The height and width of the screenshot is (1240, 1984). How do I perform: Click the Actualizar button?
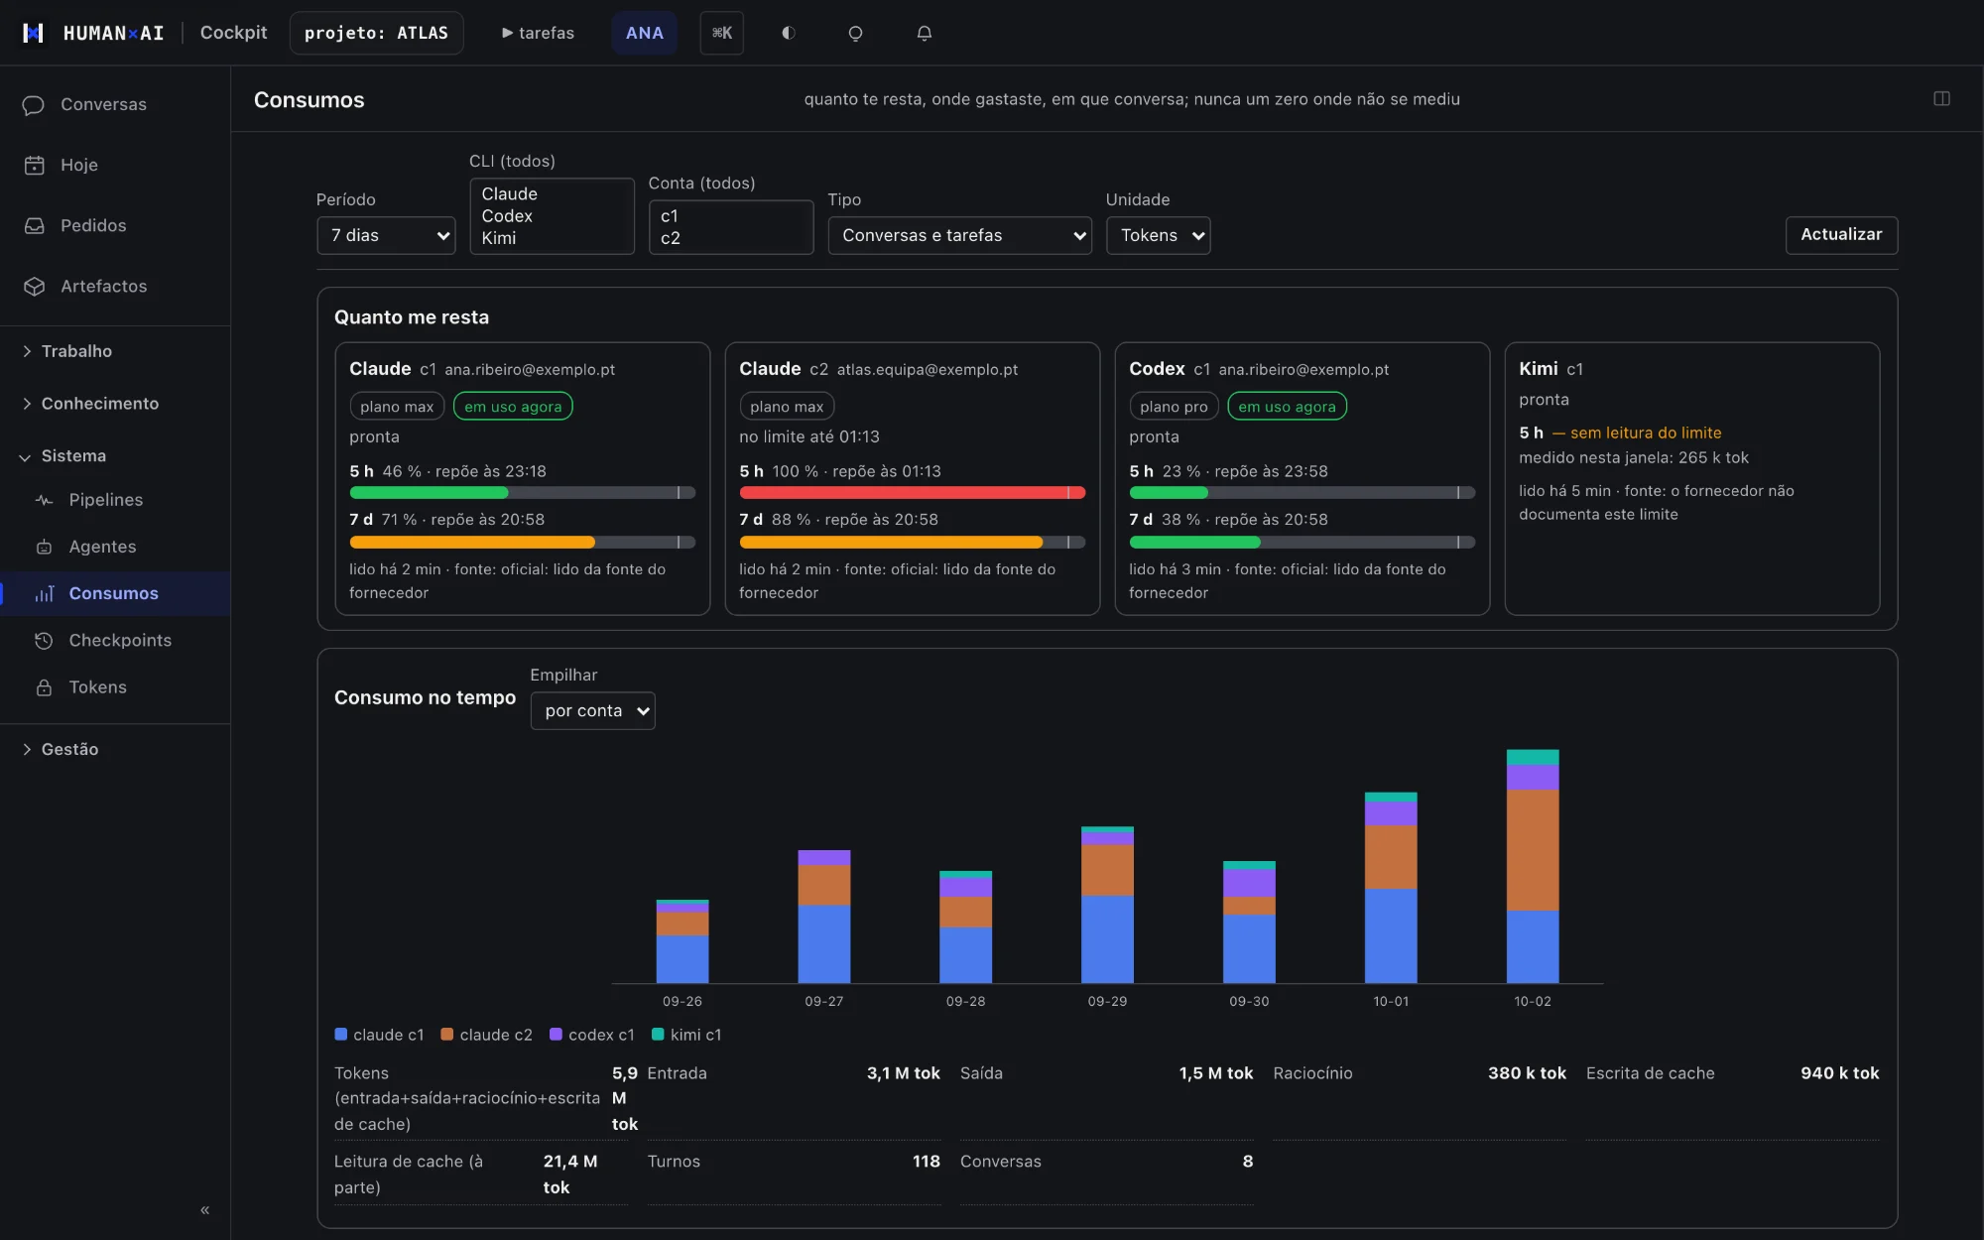coord(1841,235)
